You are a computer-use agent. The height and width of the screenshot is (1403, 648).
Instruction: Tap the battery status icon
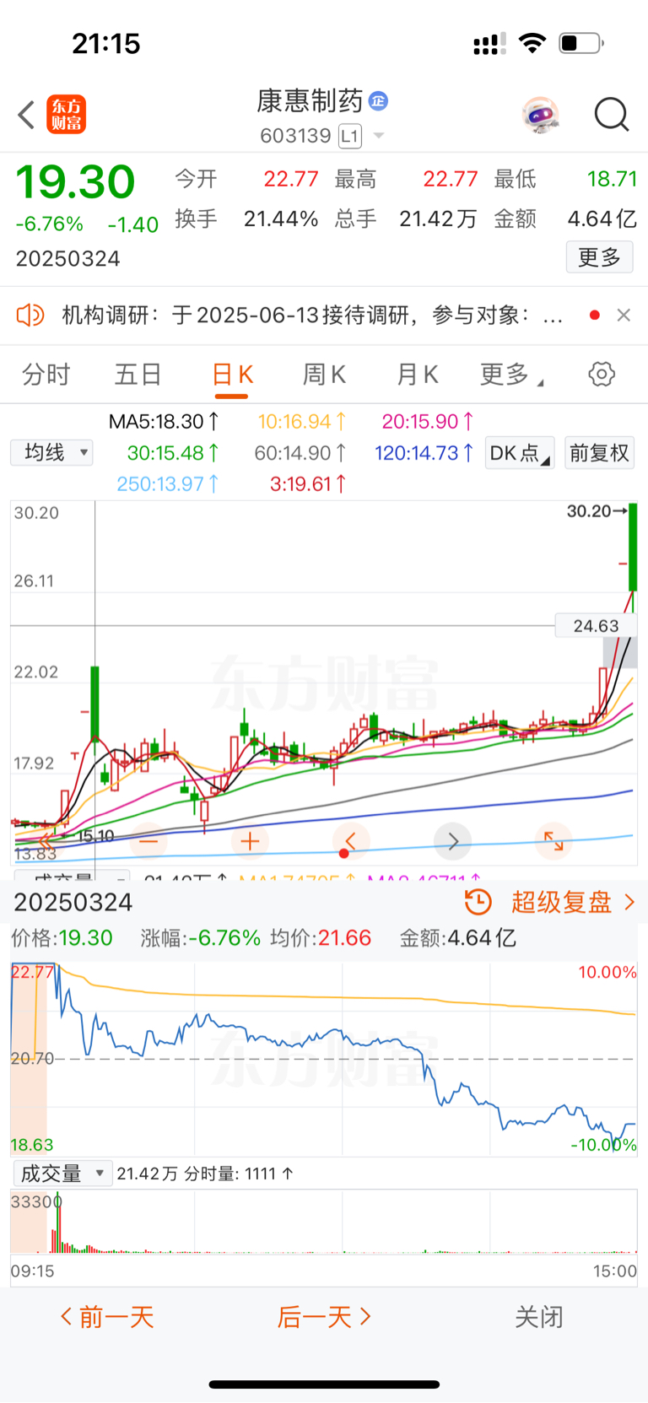click(x=581, y=43)
